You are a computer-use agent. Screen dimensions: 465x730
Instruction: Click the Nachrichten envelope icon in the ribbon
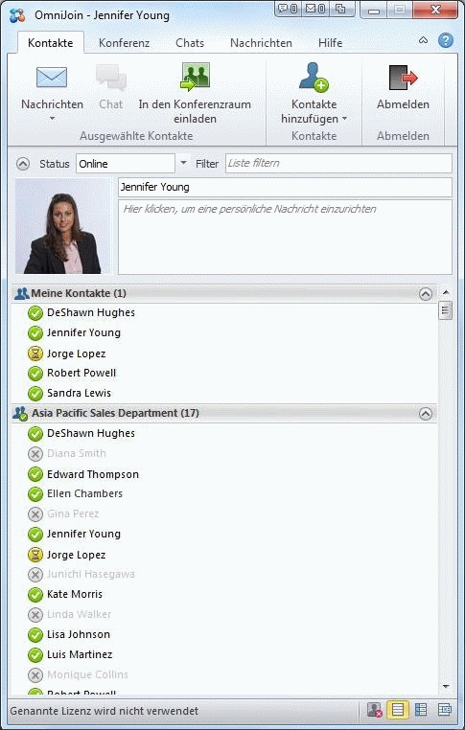coord(52,78)
